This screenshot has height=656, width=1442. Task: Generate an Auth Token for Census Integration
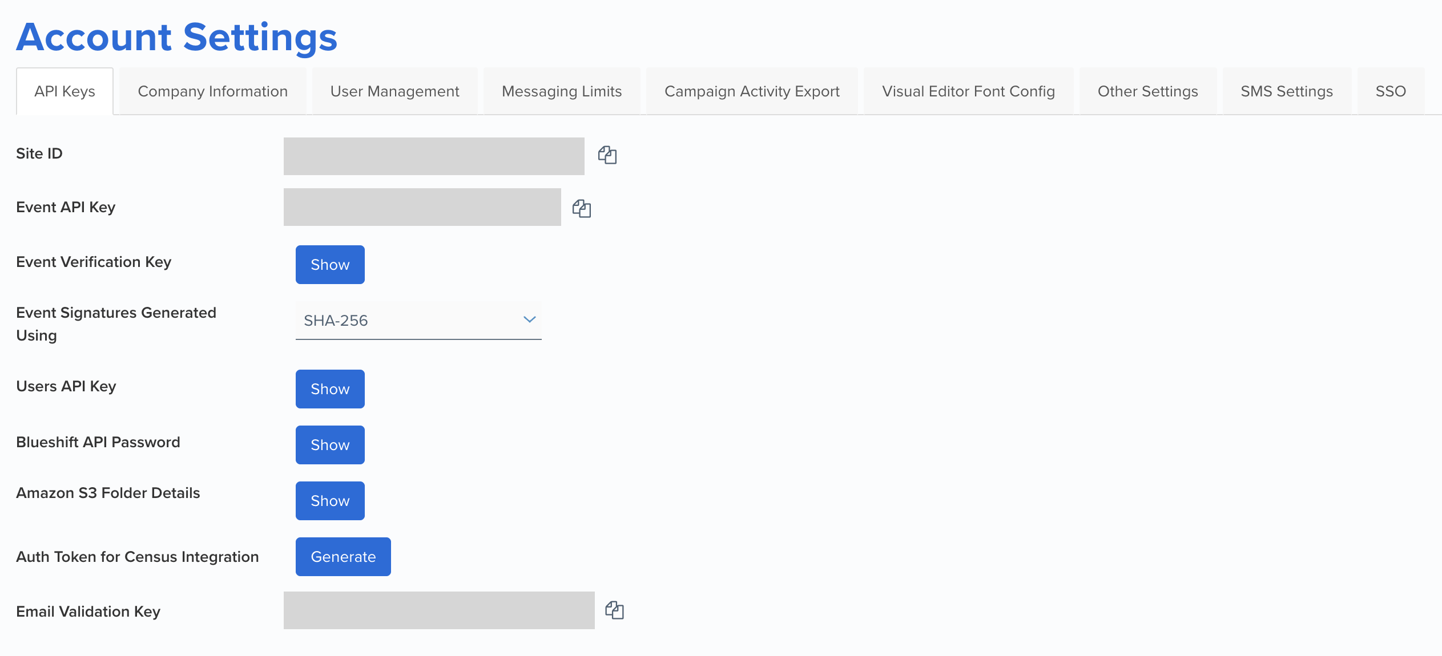343,556
